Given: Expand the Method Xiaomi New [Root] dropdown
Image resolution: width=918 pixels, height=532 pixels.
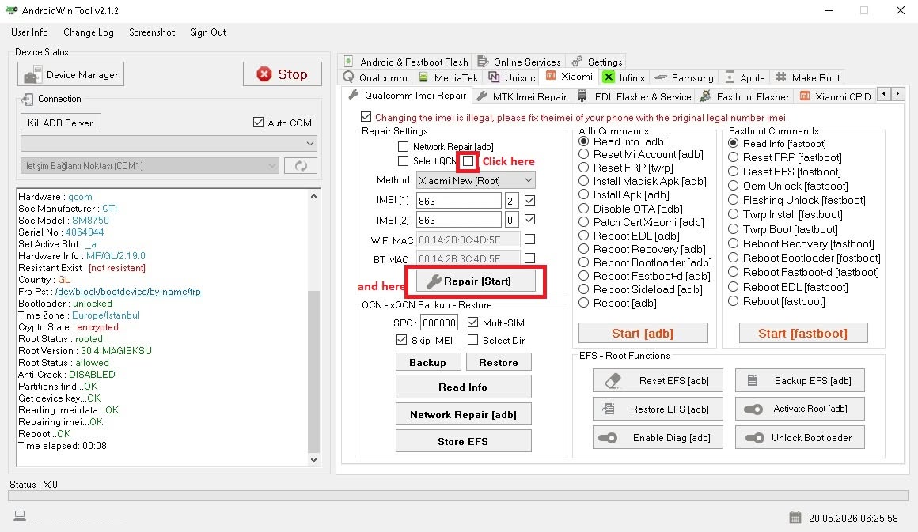Looking at the screenshot, I should 476,180.
